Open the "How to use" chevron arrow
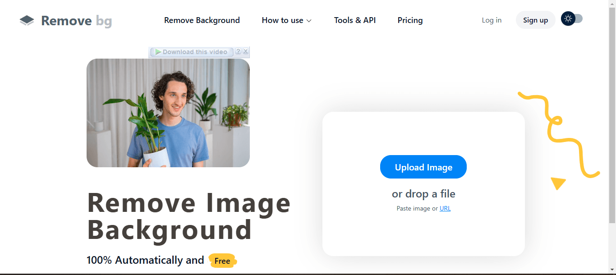 coord(309,21)
